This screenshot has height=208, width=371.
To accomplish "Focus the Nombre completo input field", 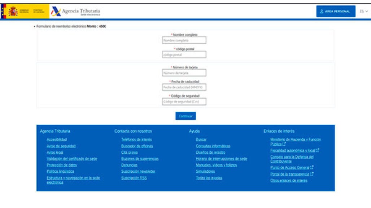I will [184, 40].
